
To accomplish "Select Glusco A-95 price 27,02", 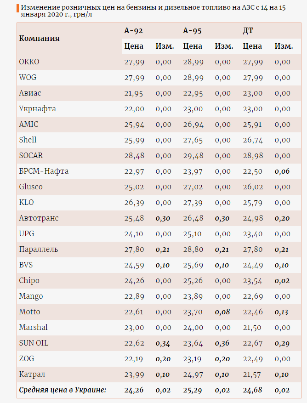I will click(x=193, y=187).
